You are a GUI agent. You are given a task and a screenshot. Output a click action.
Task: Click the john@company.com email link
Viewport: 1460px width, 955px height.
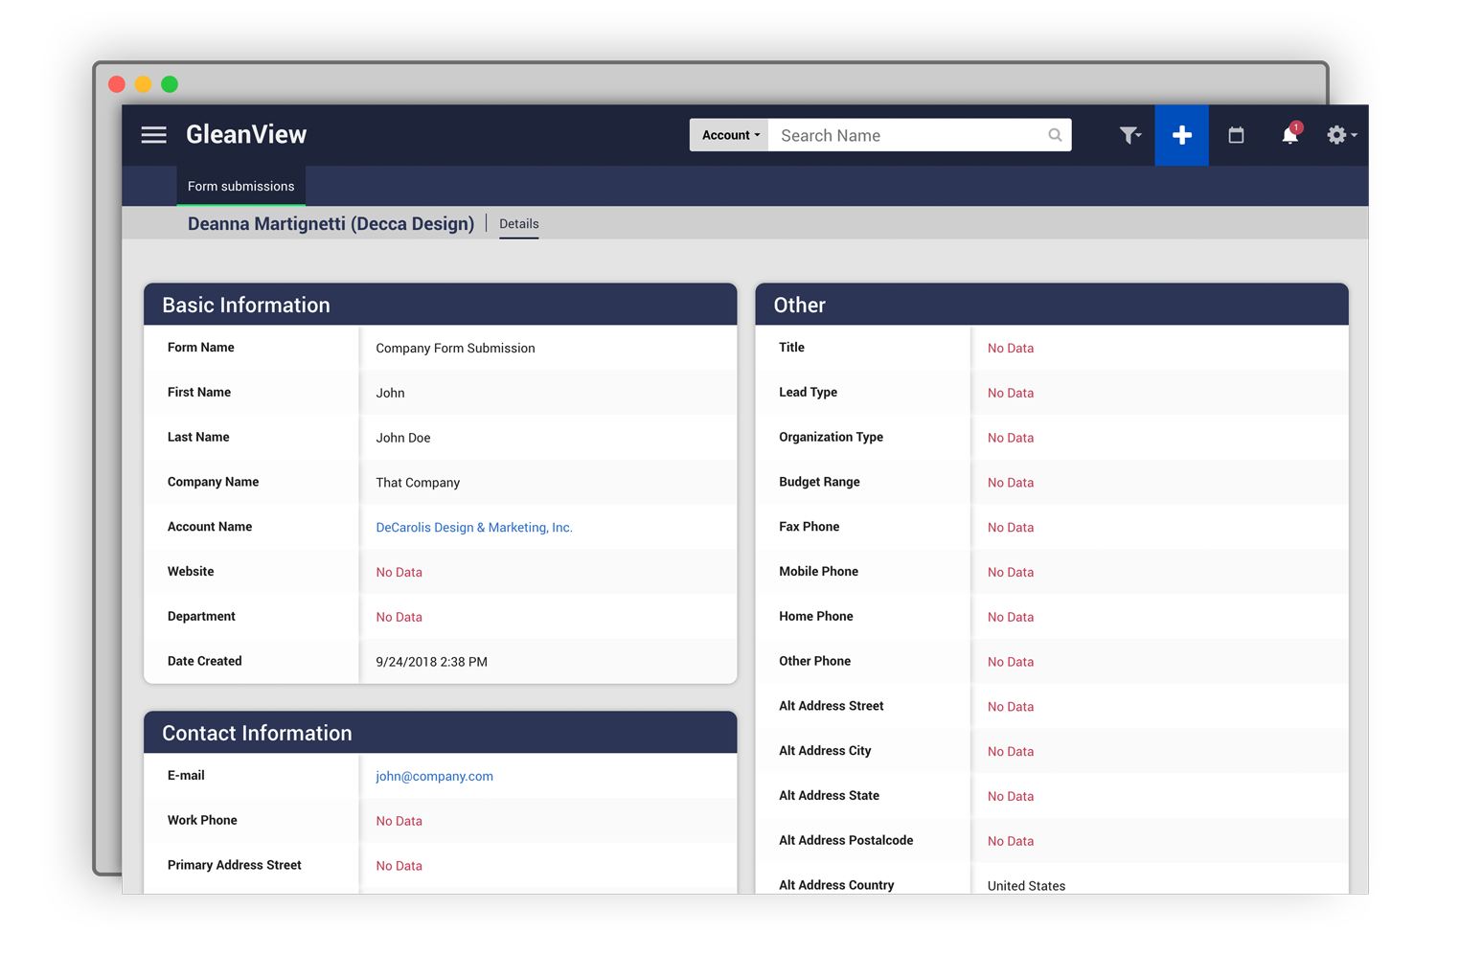pos(434,776)
